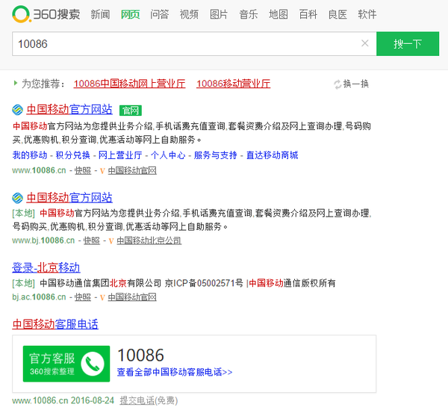This screenshot has height=413, width=448.
Task: Click the www.bj.10086.cn URL text
Action: coord(43,240)
